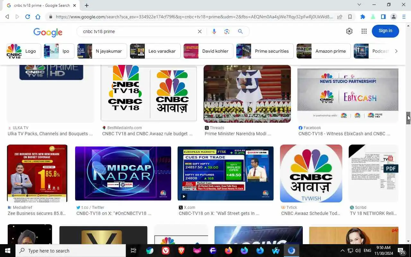Screen dimensions: 411x257
Task: Open the Scribd TV 18 Network link
Action: pyautogui.click(x=373, y=213)
